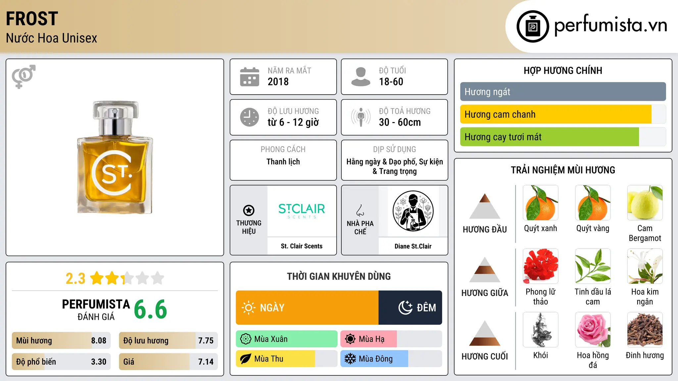Open the Quýt vàng note image

(593, 203)
